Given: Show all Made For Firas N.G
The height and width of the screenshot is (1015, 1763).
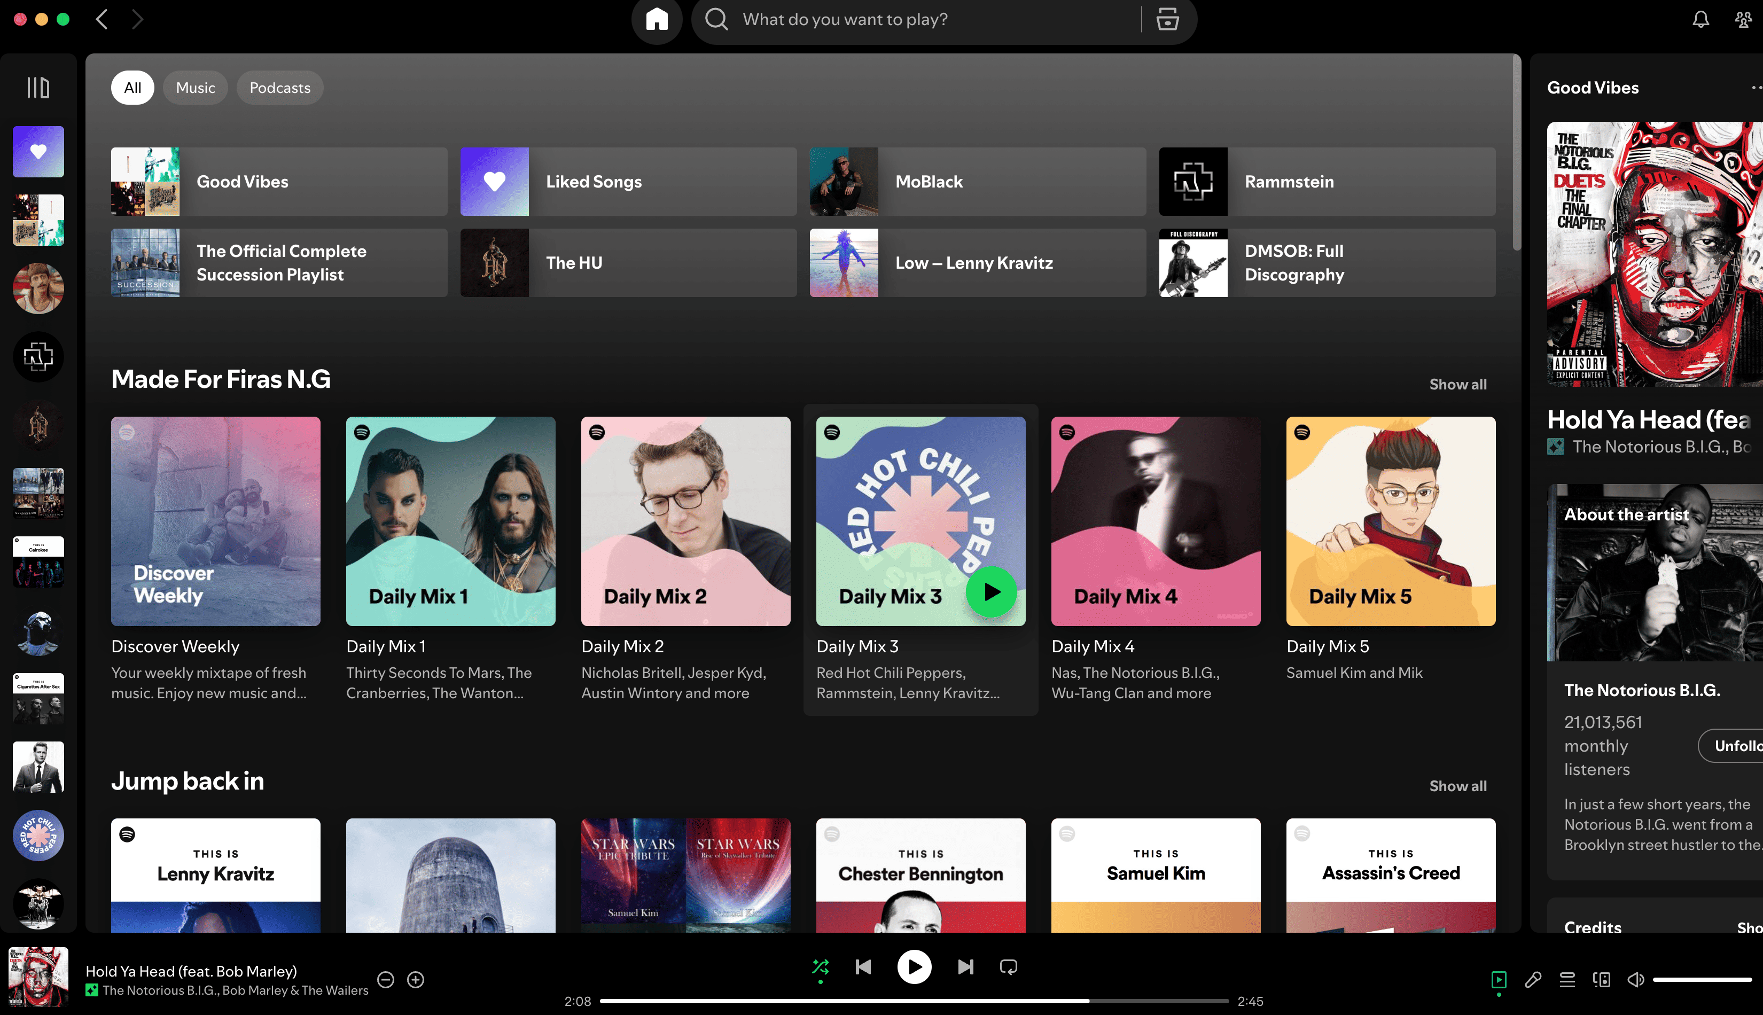Looking at the screenshot, I should pyautogui.click(x=1457, y=384).
